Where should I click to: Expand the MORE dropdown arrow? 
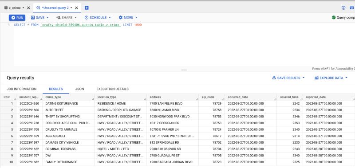(x=136, y=18)
